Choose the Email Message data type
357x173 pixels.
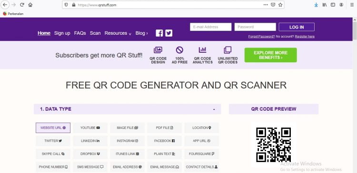coord(164,167)
